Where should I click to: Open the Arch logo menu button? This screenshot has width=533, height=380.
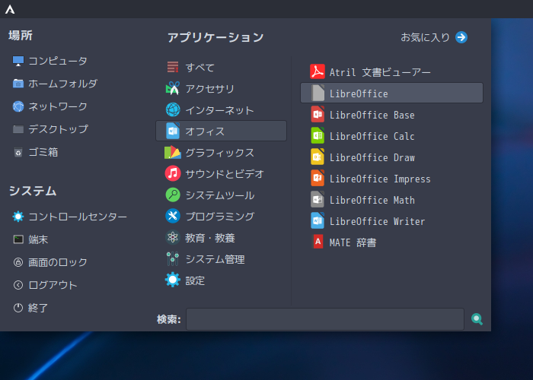tap(10, 9)
